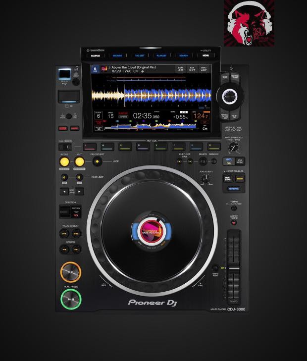307x361 pixels.
Task: Tap BEAT JUMP on the touch display
Action: tap(204, 69)
